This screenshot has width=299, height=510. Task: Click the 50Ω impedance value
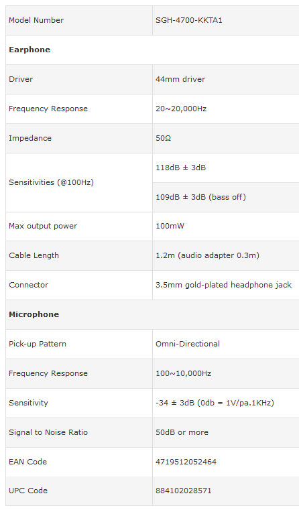pyautogui.click(x=163, y=138)
